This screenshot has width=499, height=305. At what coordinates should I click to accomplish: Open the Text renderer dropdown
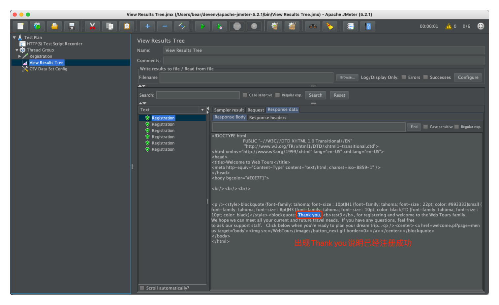point(202,110)
